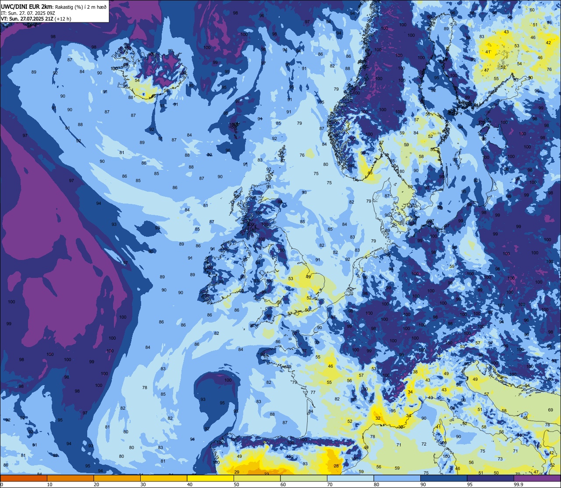Click the valid time line 'VT: Sun. 27.07.2025 21Z (+12 h)'
This screenshot has height=488, width=561.
[x=36, y=19]
